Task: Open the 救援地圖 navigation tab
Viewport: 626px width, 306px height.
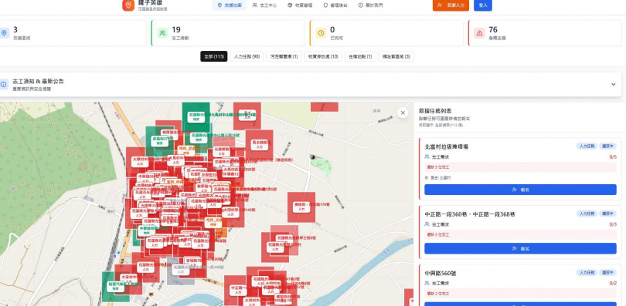Action: click(230, 5)
